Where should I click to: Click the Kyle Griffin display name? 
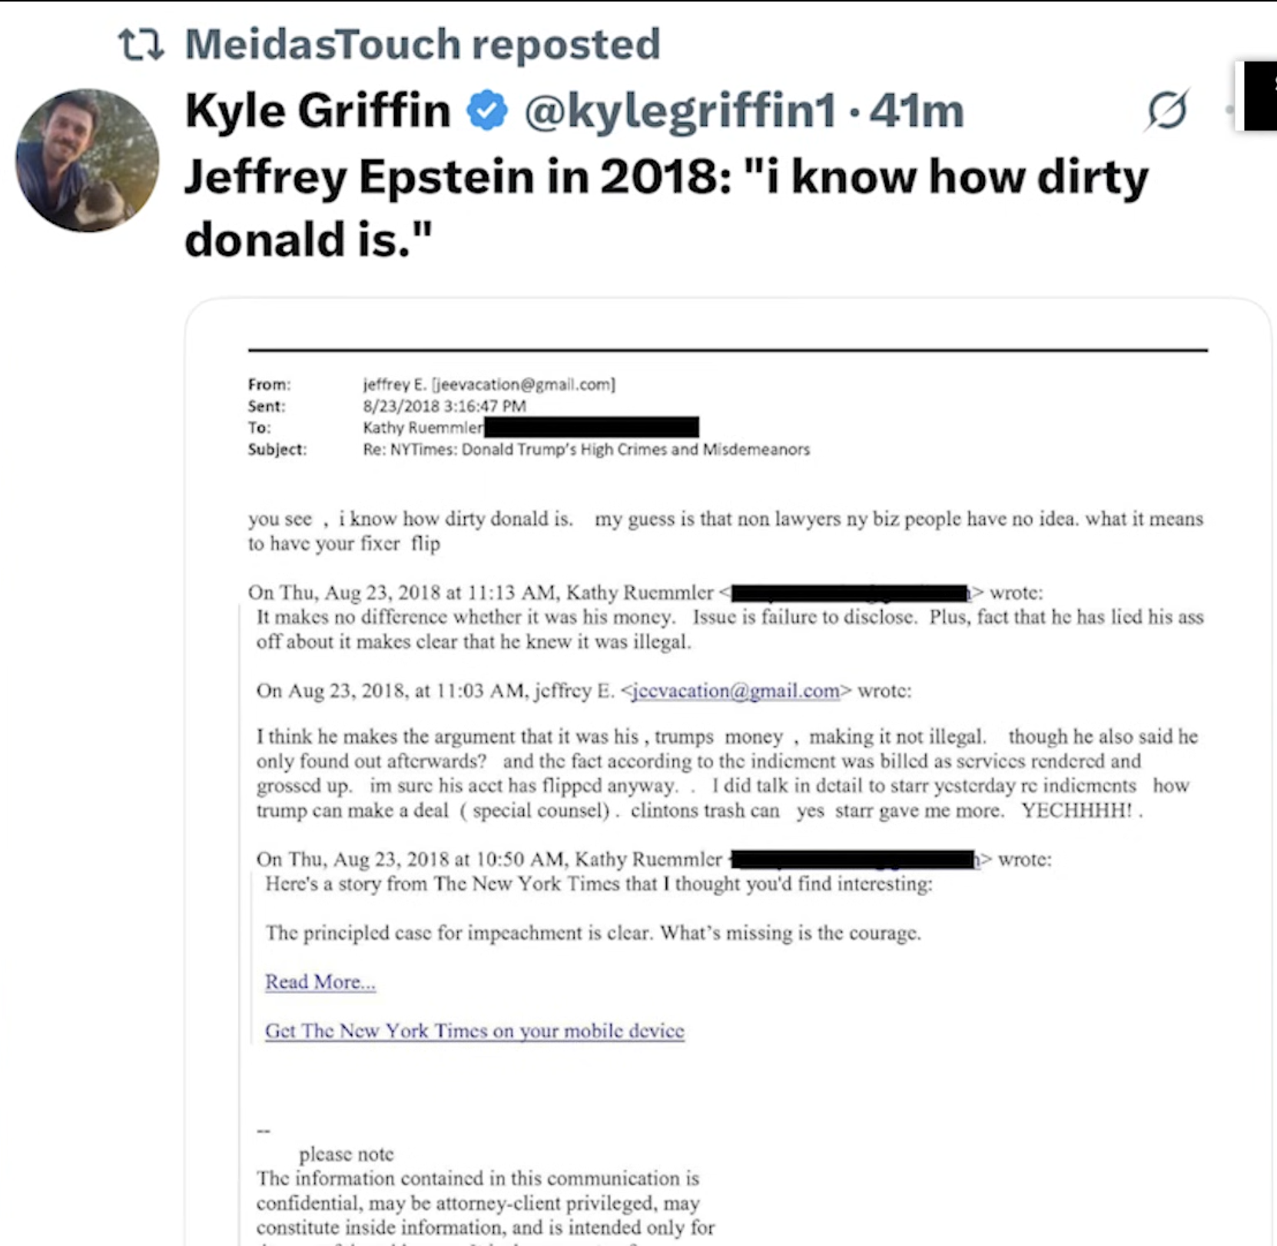317,111
